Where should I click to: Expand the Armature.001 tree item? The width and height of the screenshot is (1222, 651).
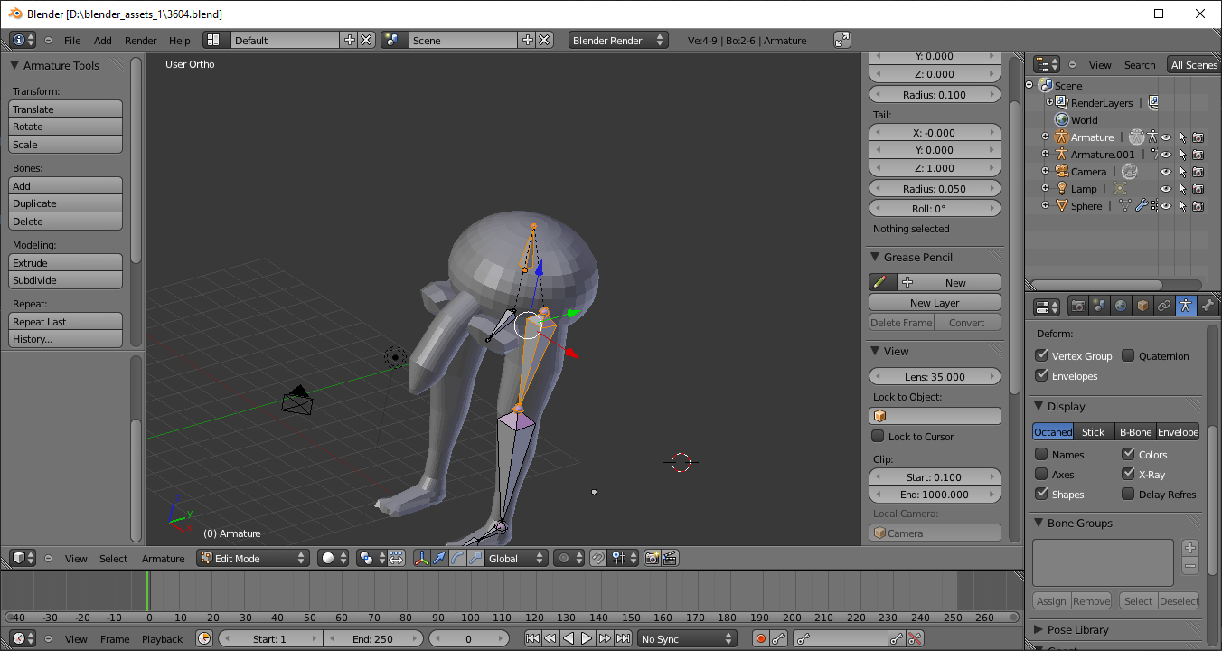tap(1045, 155)
